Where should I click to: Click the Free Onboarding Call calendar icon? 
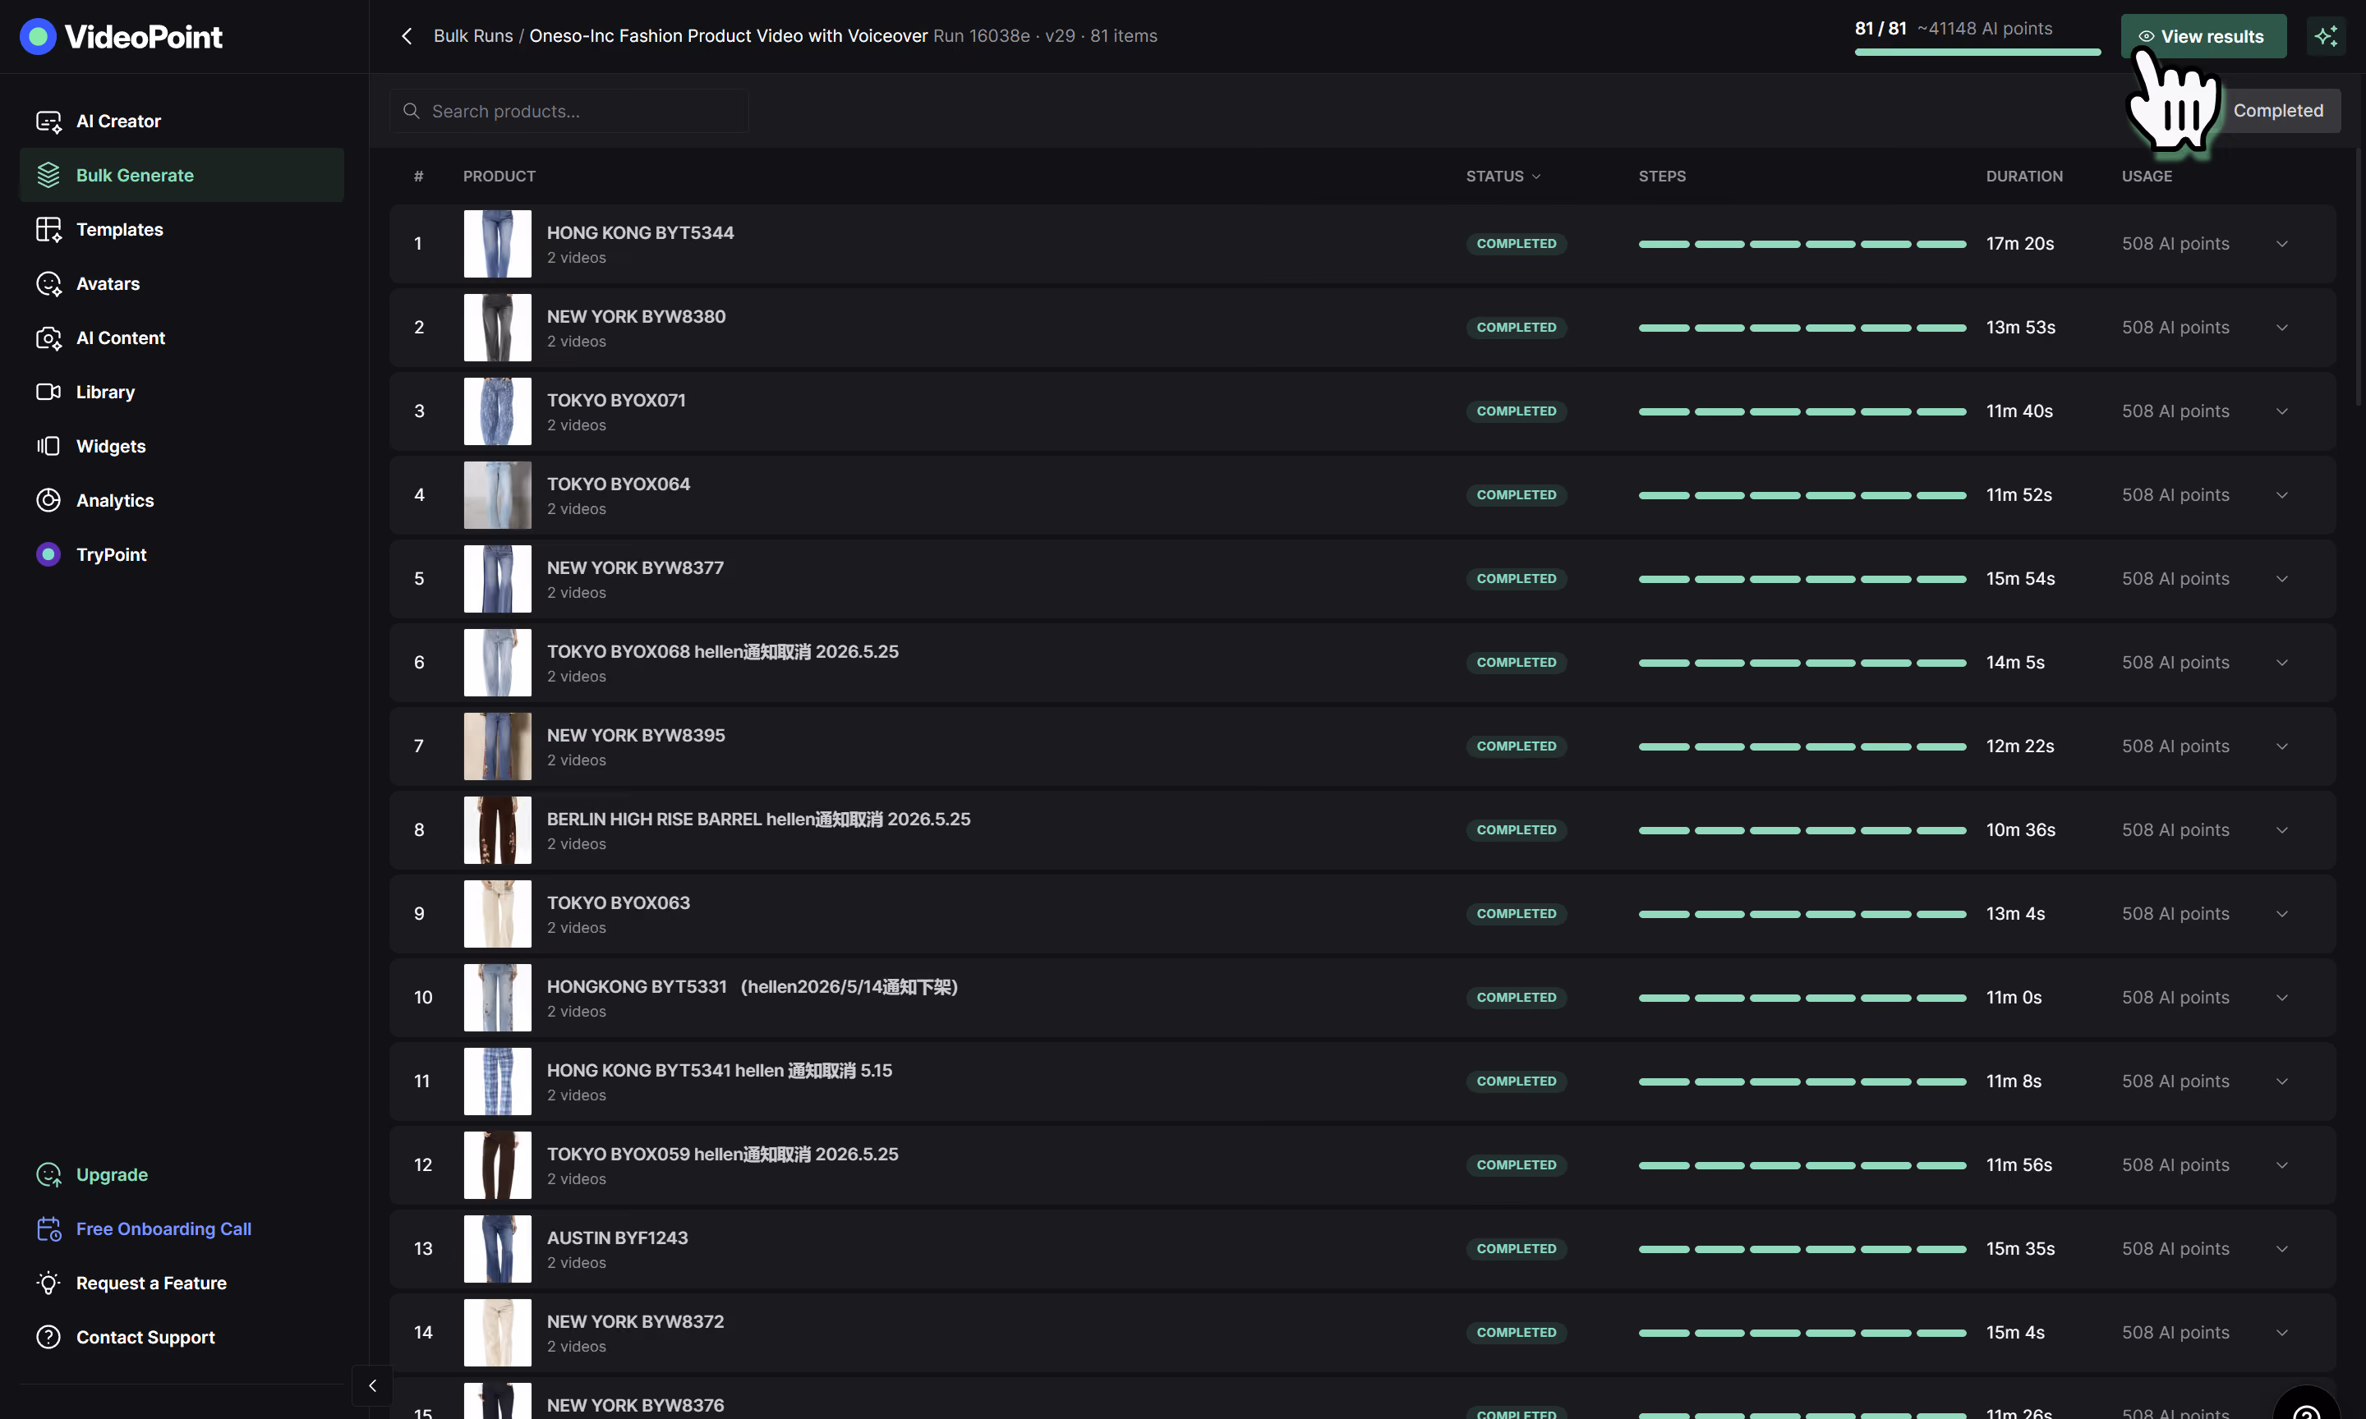(48, 1228)
